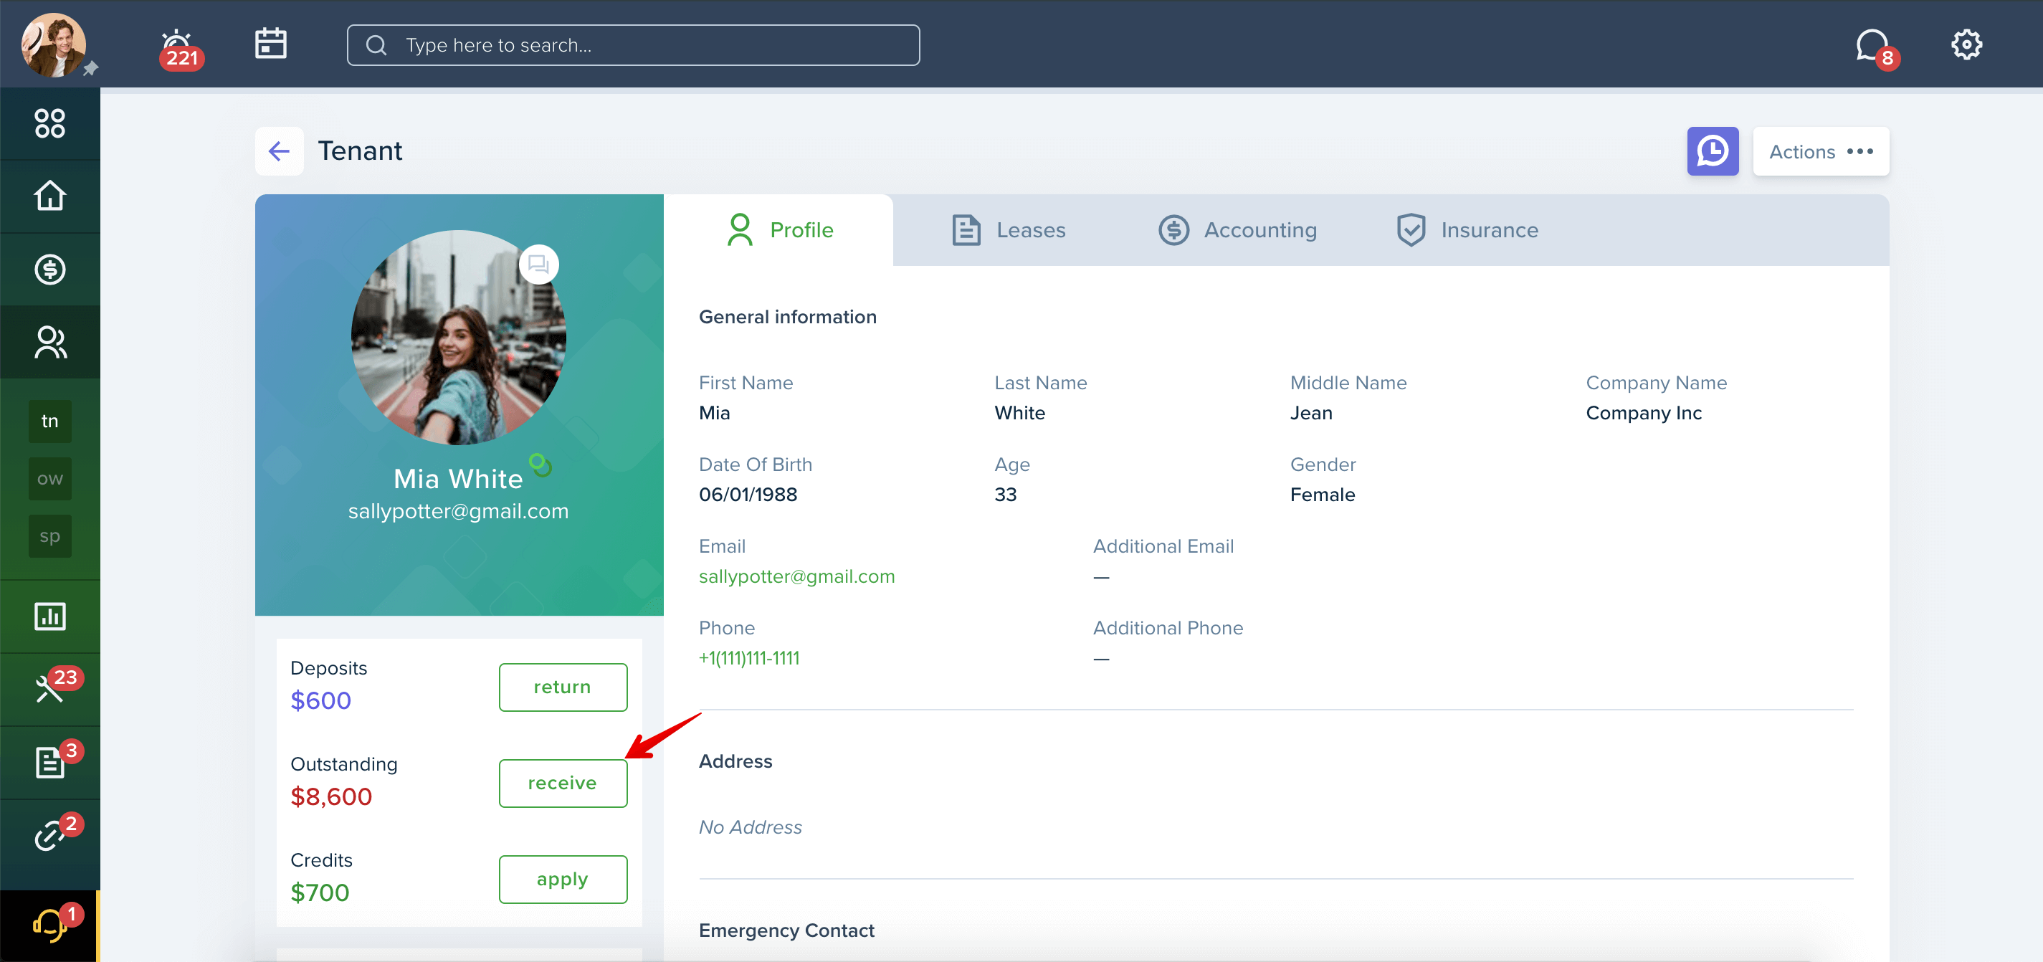Click the return deposits button

(563, 687)
